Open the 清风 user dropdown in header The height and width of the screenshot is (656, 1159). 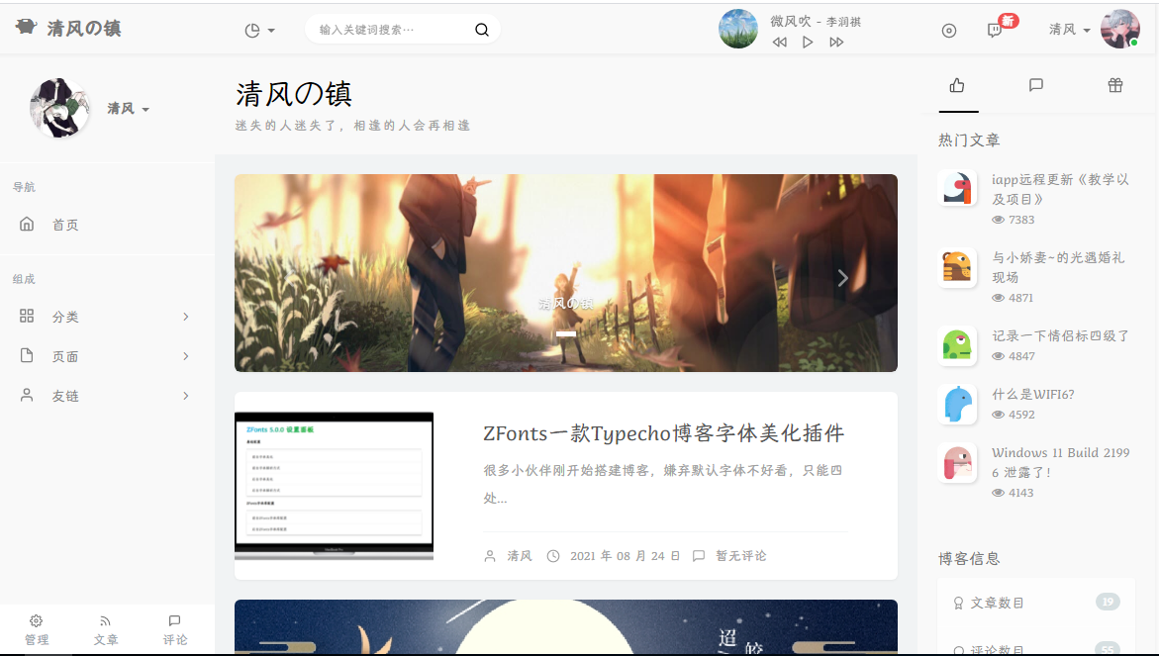[1069, 30]
